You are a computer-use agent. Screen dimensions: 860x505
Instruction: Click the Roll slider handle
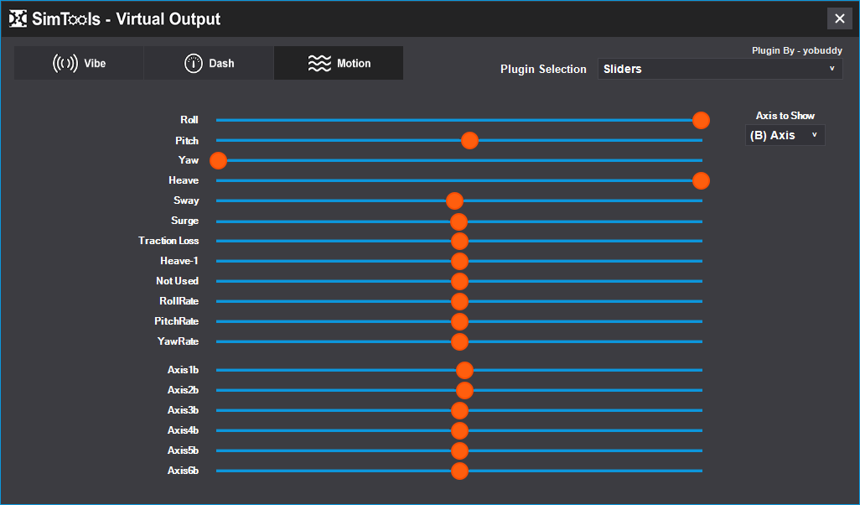[x=701, y=120]
